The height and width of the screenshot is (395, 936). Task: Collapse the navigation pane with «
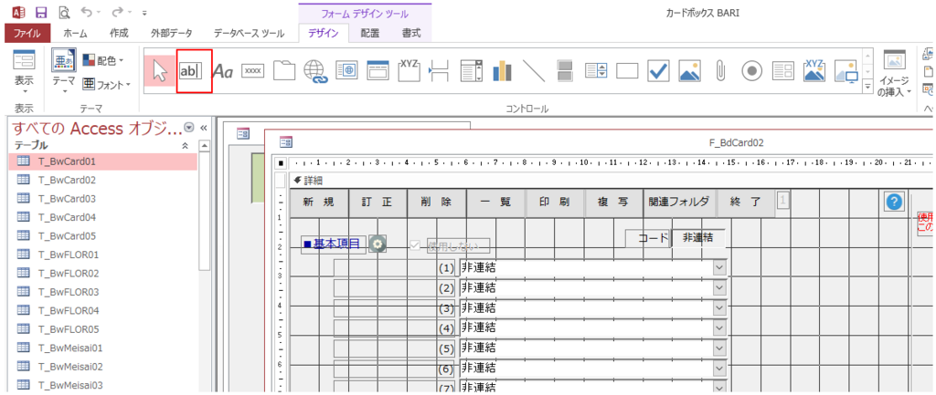click(204, 128)
